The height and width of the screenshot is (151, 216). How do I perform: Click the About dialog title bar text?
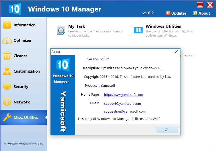point(56,52)
